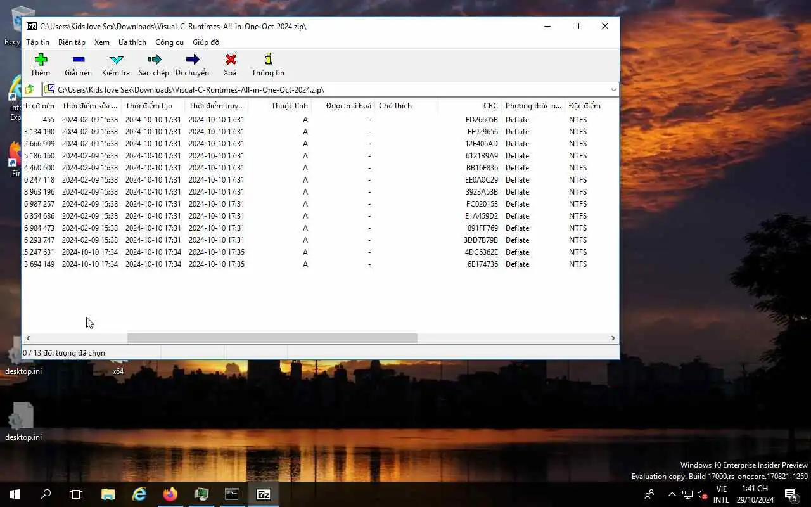Click the archive path address field
The image size is (811, 507).
(330, 89)
